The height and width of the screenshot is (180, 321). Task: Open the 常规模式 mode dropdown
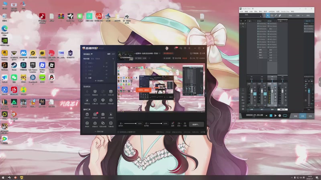tap(88, 54)
